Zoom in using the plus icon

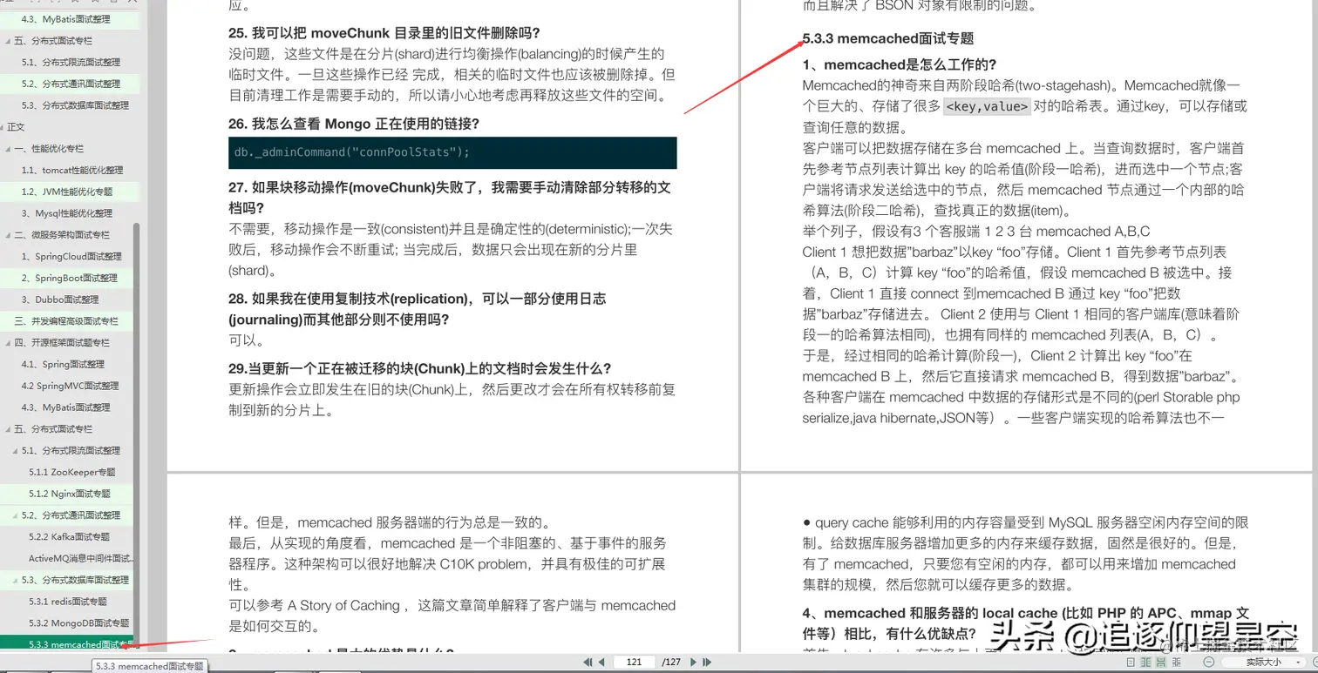coord(1315,662)
